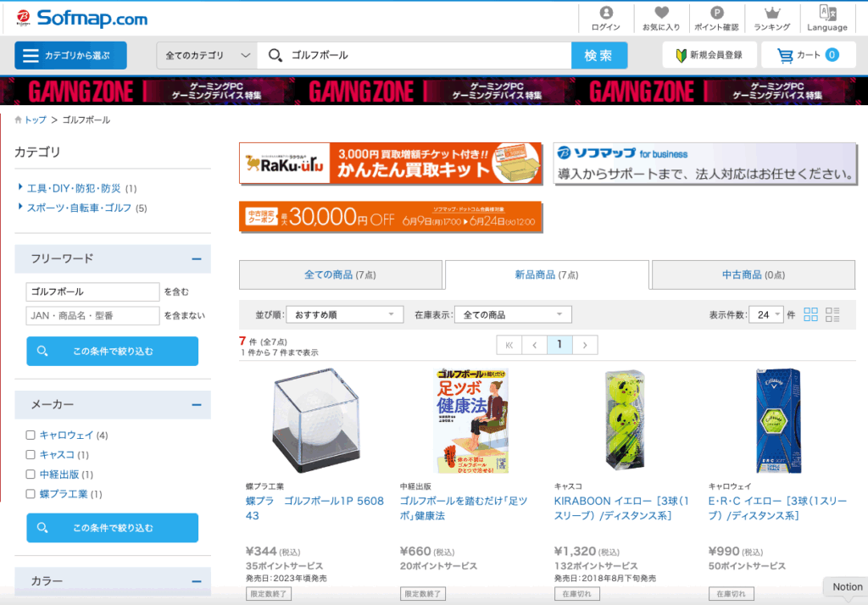
Task: Open KIRABOON イエロー product link
Action: pyautogui.click(x=621, y=508)
